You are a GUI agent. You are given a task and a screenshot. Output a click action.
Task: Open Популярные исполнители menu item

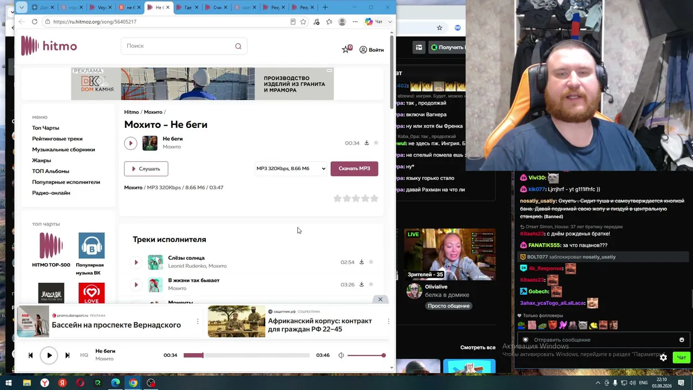(66, 182)
